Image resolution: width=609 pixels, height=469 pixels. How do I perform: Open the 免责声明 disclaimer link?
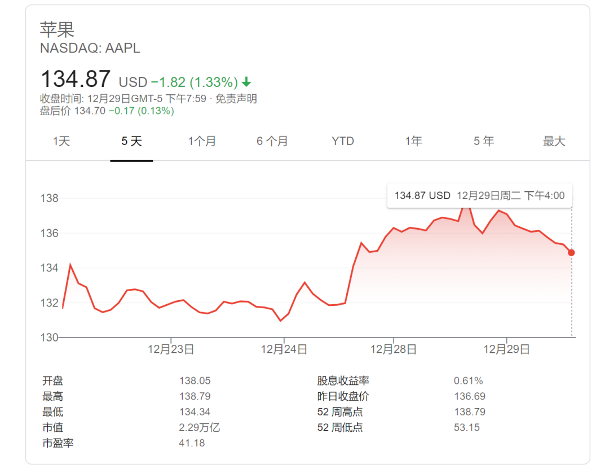click(237, 99)
